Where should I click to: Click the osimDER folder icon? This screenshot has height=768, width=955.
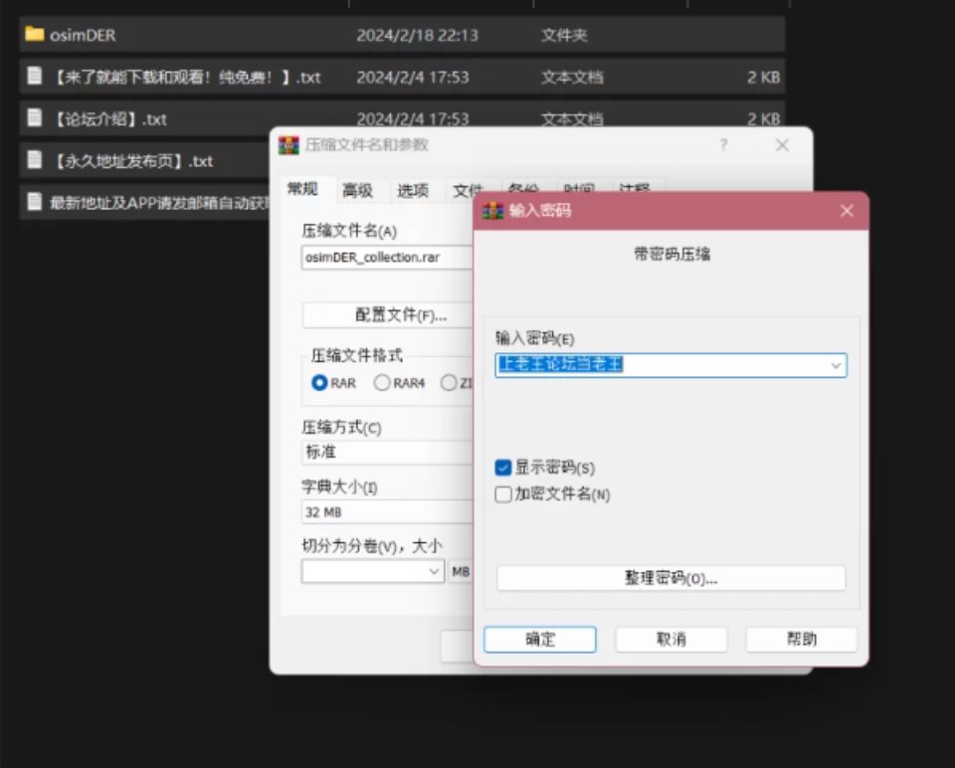34,34
